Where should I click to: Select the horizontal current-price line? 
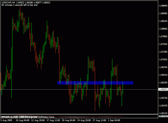[x=79, y=89]
